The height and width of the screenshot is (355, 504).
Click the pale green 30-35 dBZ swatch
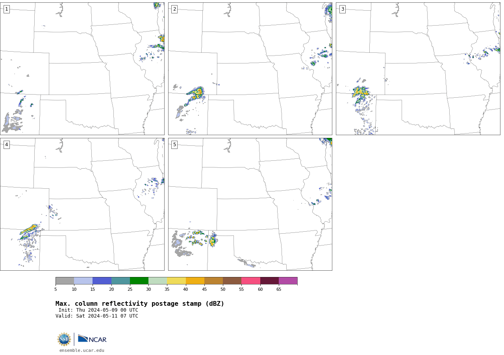tap(158, 281)
